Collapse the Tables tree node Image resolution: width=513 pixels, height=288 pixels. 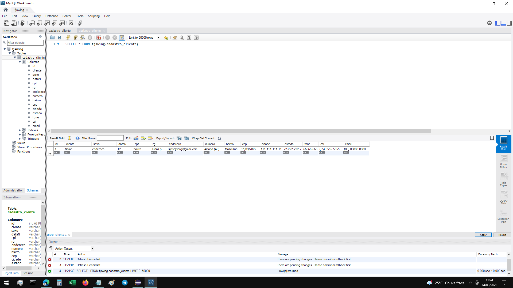pyautogui.click(x=10, y=53)
